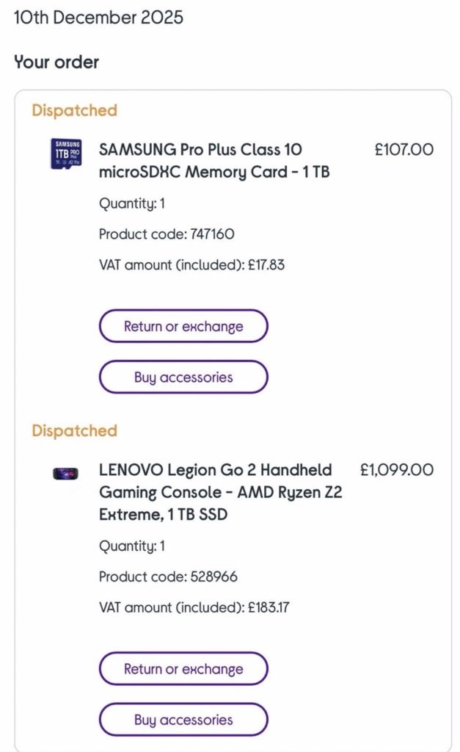Click the Lenovo Legion Go 2 console image
This screenshot has width=460, height=752.
(66, 474)
